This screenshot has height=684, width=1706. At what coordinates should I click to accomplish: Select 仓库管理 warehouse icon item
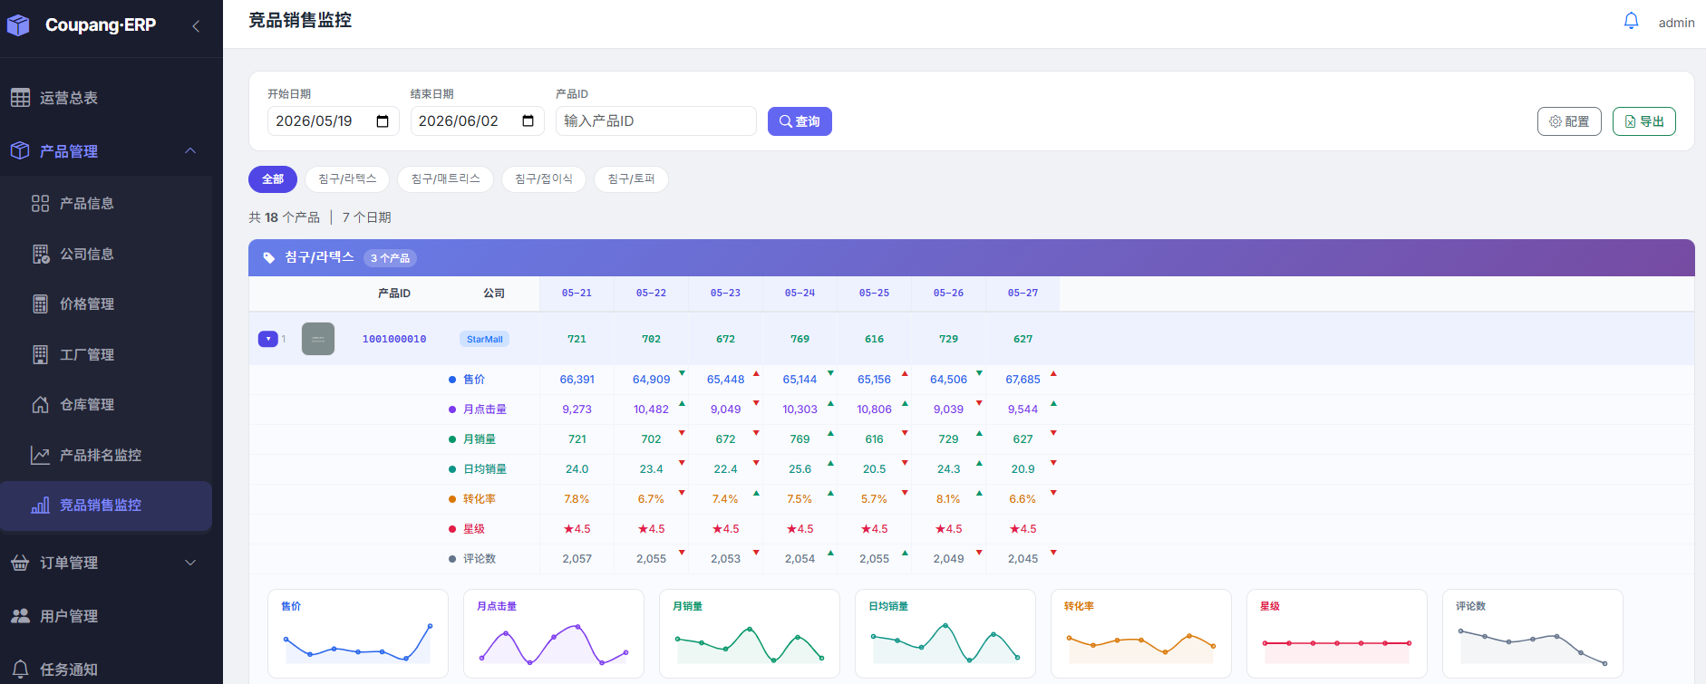[40, 405]
